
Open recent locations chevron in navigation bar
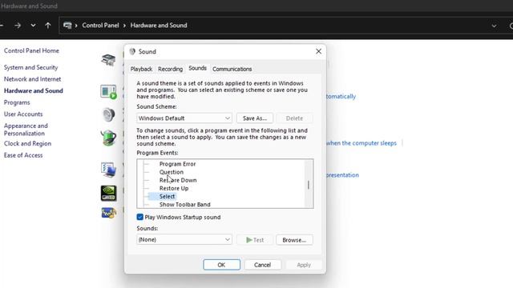pyautogui.click(x=33, y=25)
